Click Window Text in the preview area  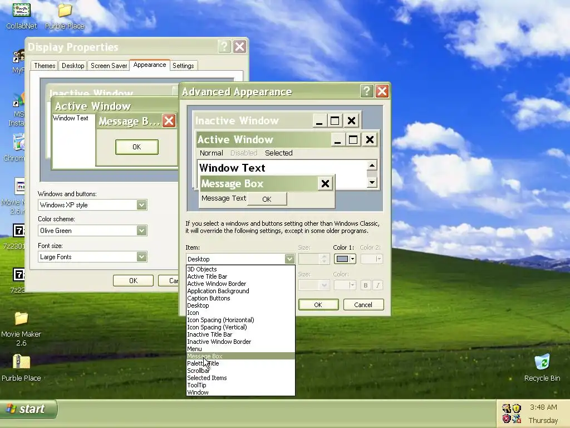pyautogui.click(x=232, y=168)
